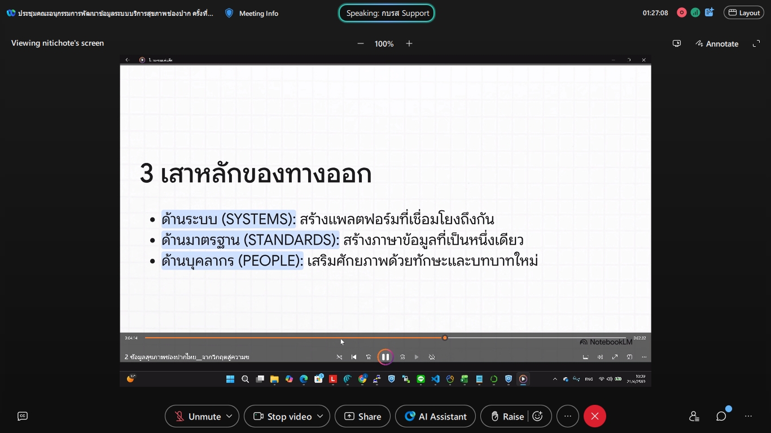Click the 100% zoom level indicator
Viewport: 771px width, 433px height.
[384, 43]
